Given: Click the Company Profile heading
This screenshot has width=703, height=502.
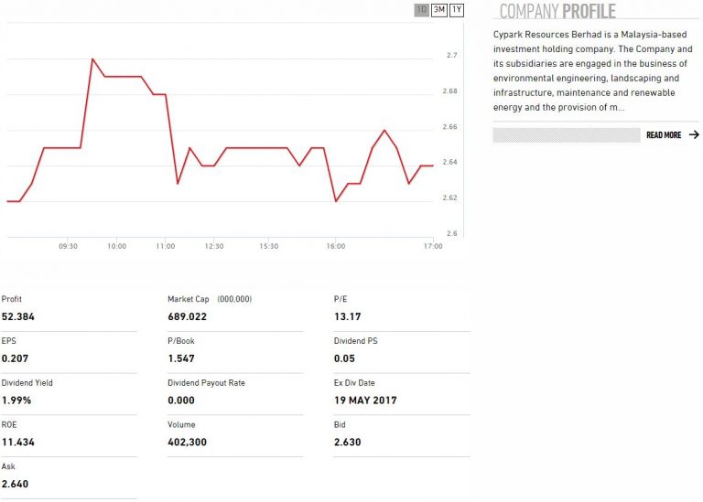Looking at the screenshot, I should [557, 11].
